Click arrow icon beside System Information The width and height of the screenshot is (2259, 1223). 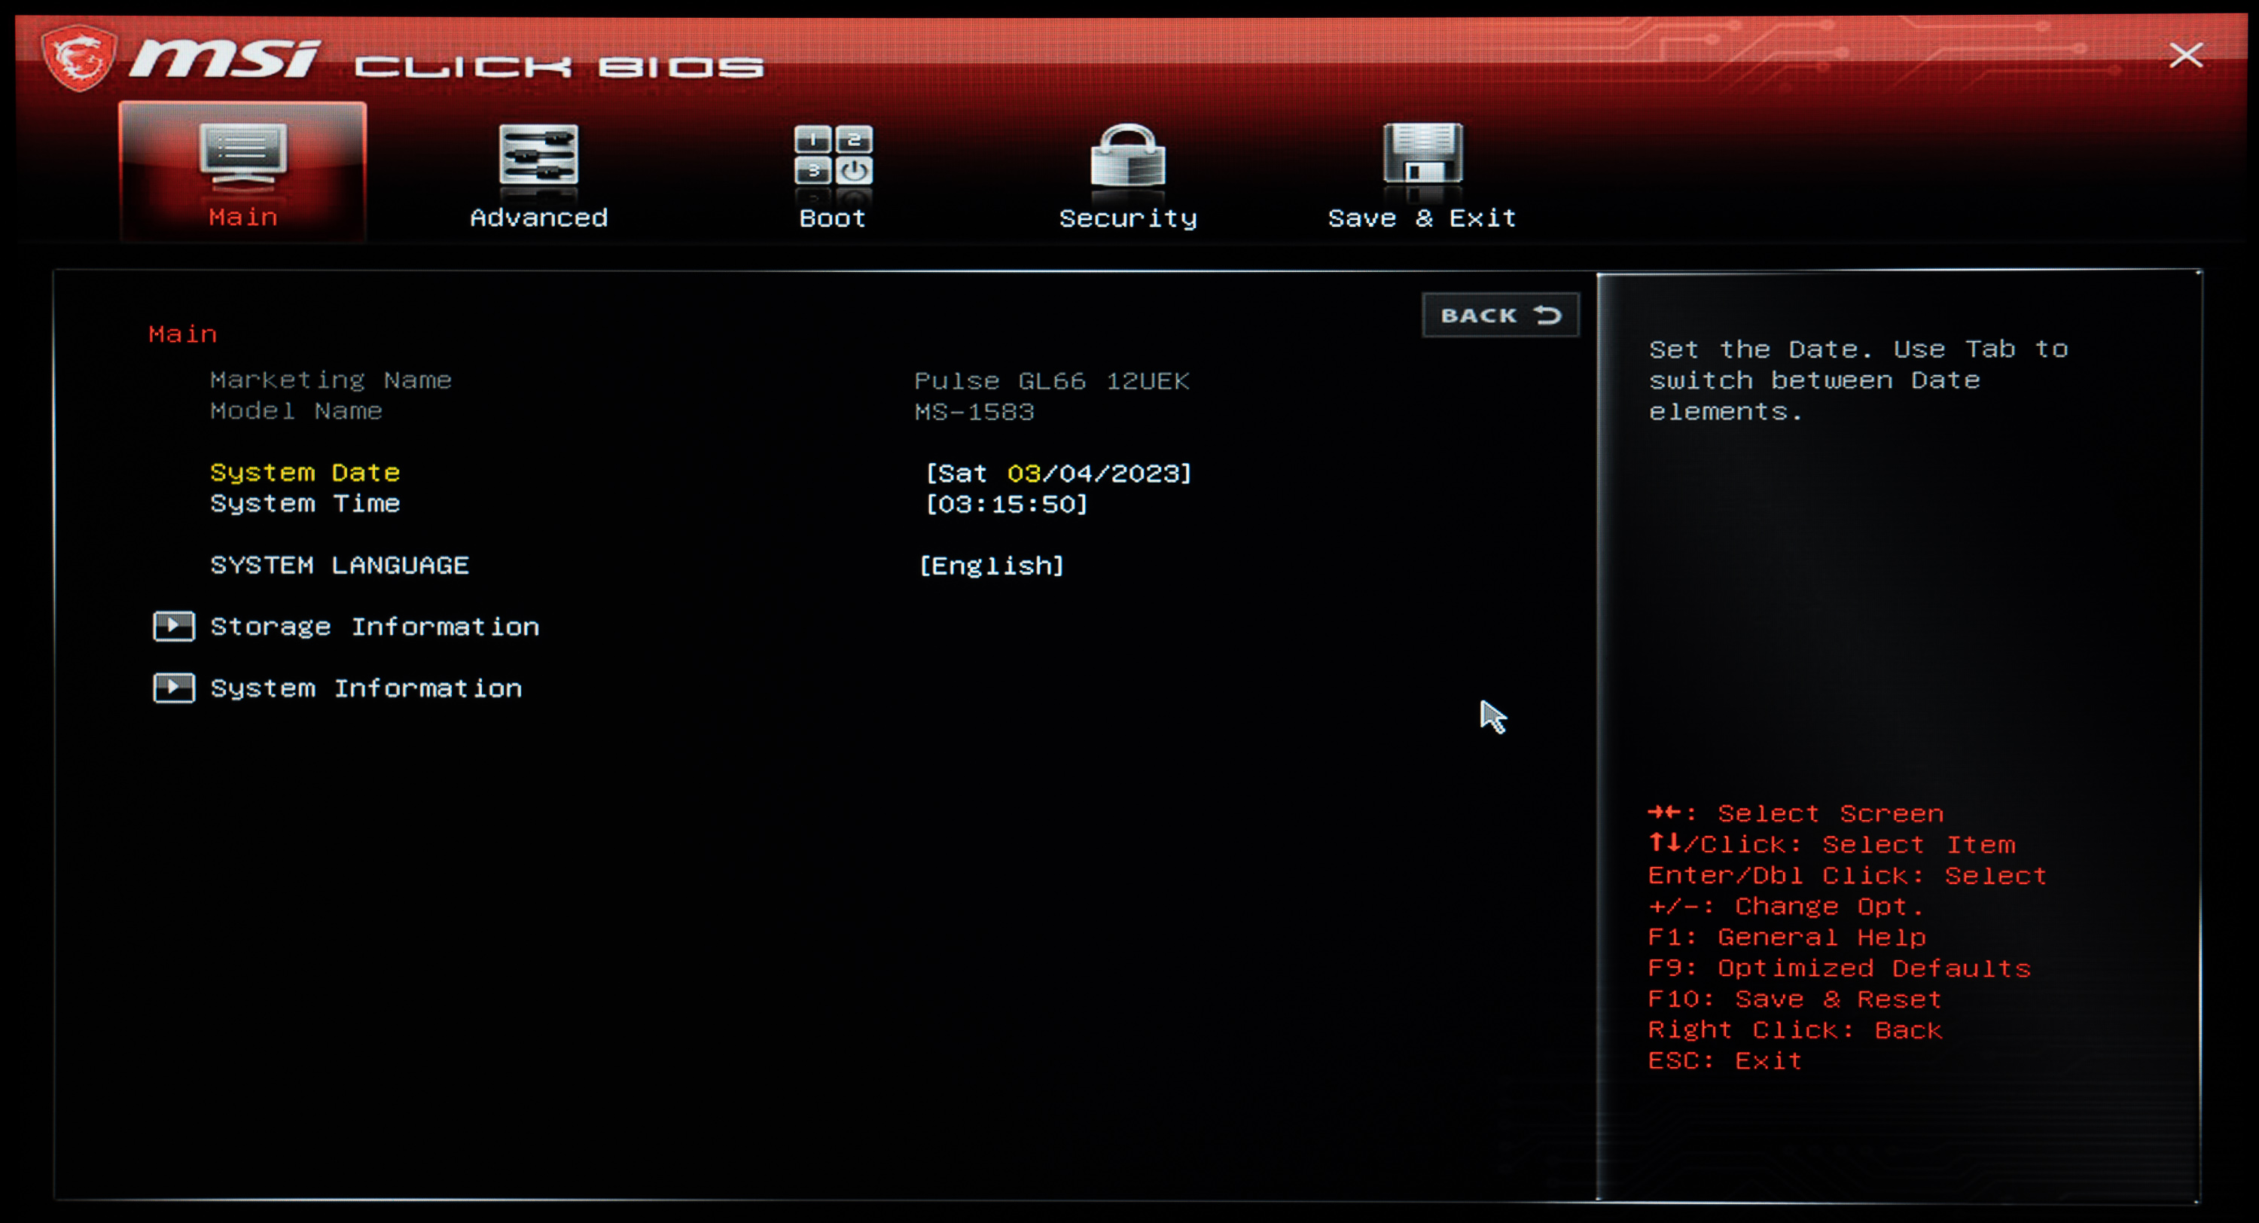(174, 688)
